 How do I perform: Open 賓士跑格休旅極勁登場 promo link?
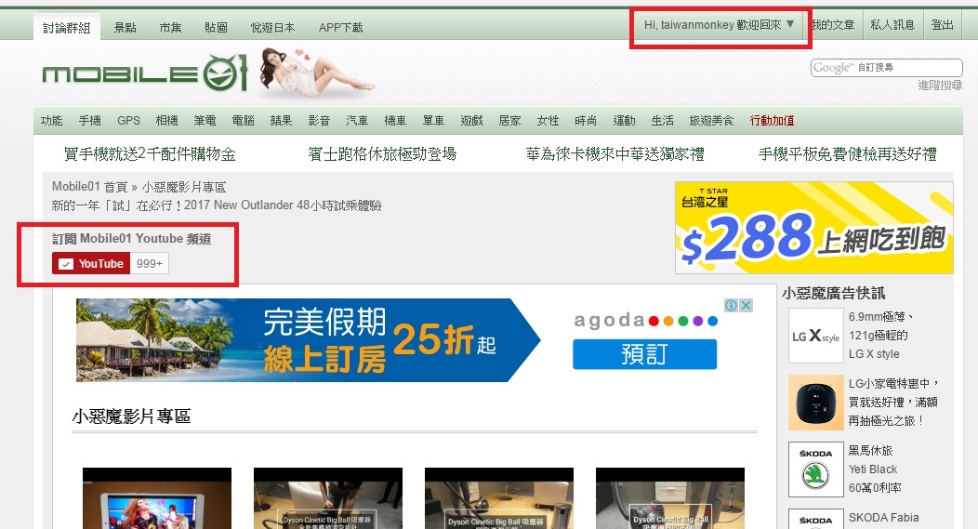(382, 153)
